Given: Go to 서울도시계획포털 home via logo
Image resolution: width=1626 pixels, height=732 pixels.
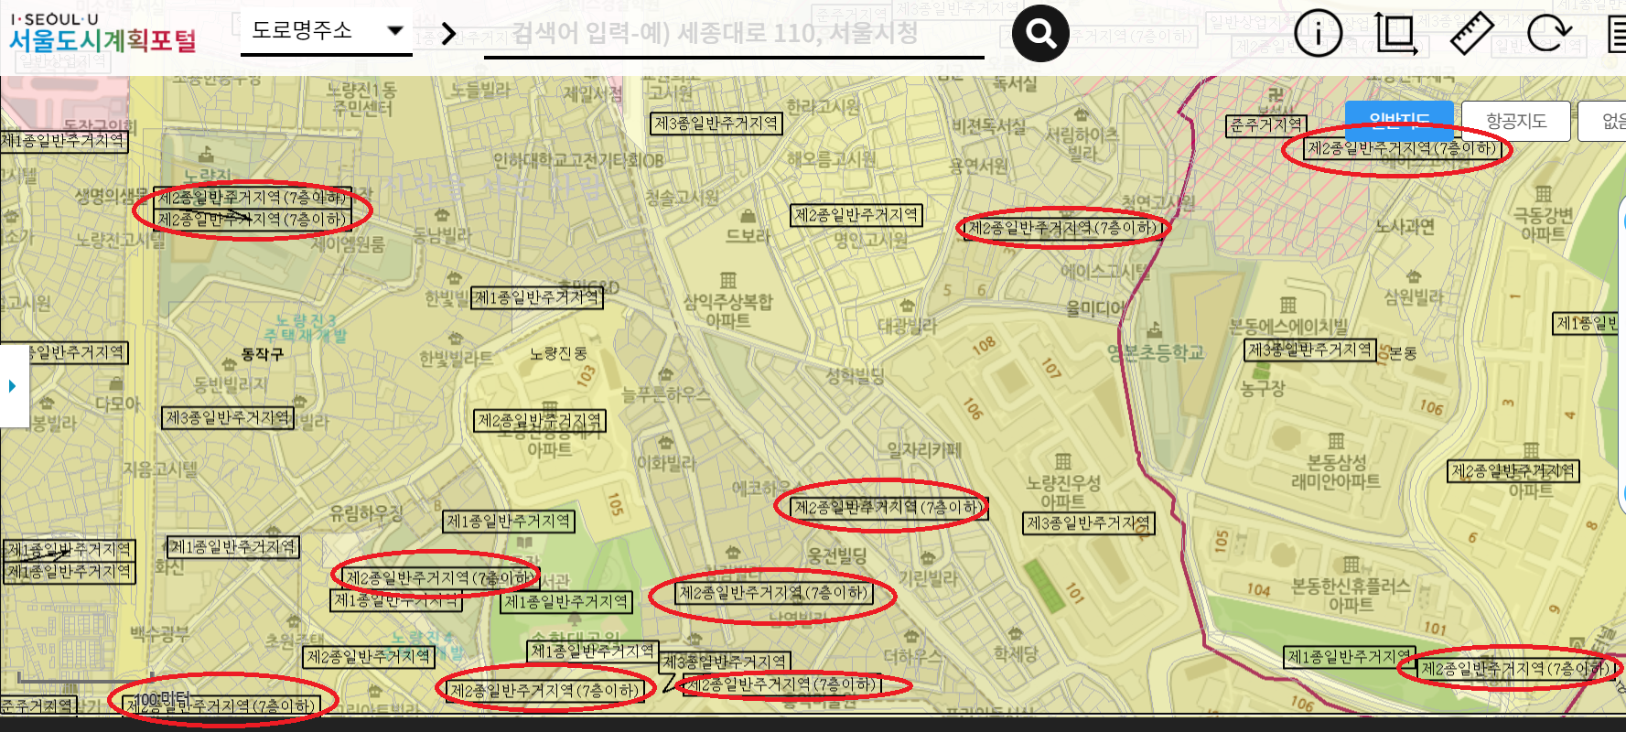Looking at the screenshot, I should click(102, 33).
